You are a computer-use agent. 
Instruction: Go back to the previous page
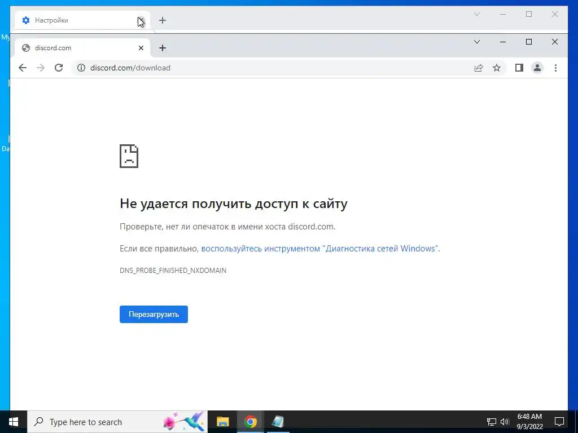pyautogui.click(x=23, y=68)
